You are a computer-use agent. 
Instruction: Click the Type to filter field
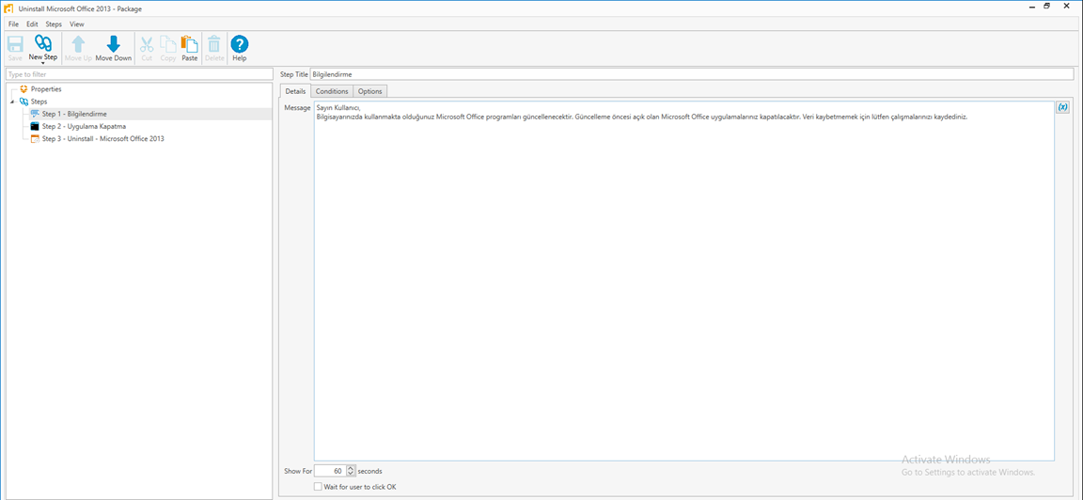pos(139,74)
